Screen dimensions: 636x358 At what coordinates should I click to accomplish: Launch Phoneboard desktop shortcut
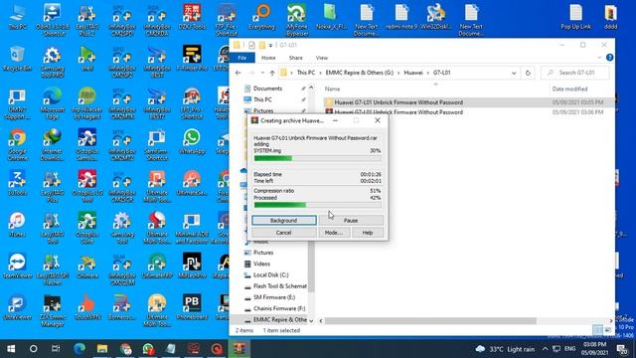pos(192,307)
